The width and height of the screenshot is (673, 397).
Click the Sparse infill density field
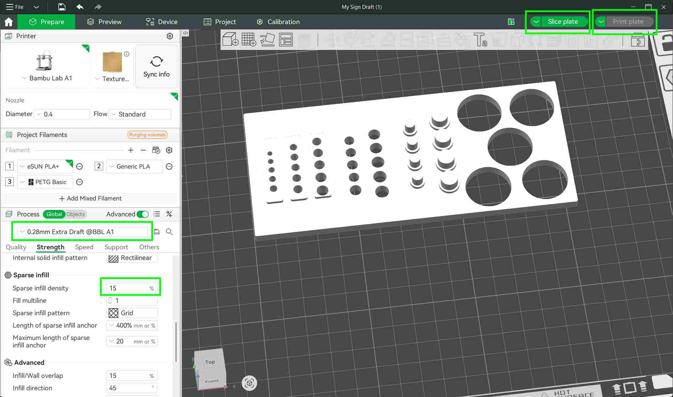click(x=132, y=288)
